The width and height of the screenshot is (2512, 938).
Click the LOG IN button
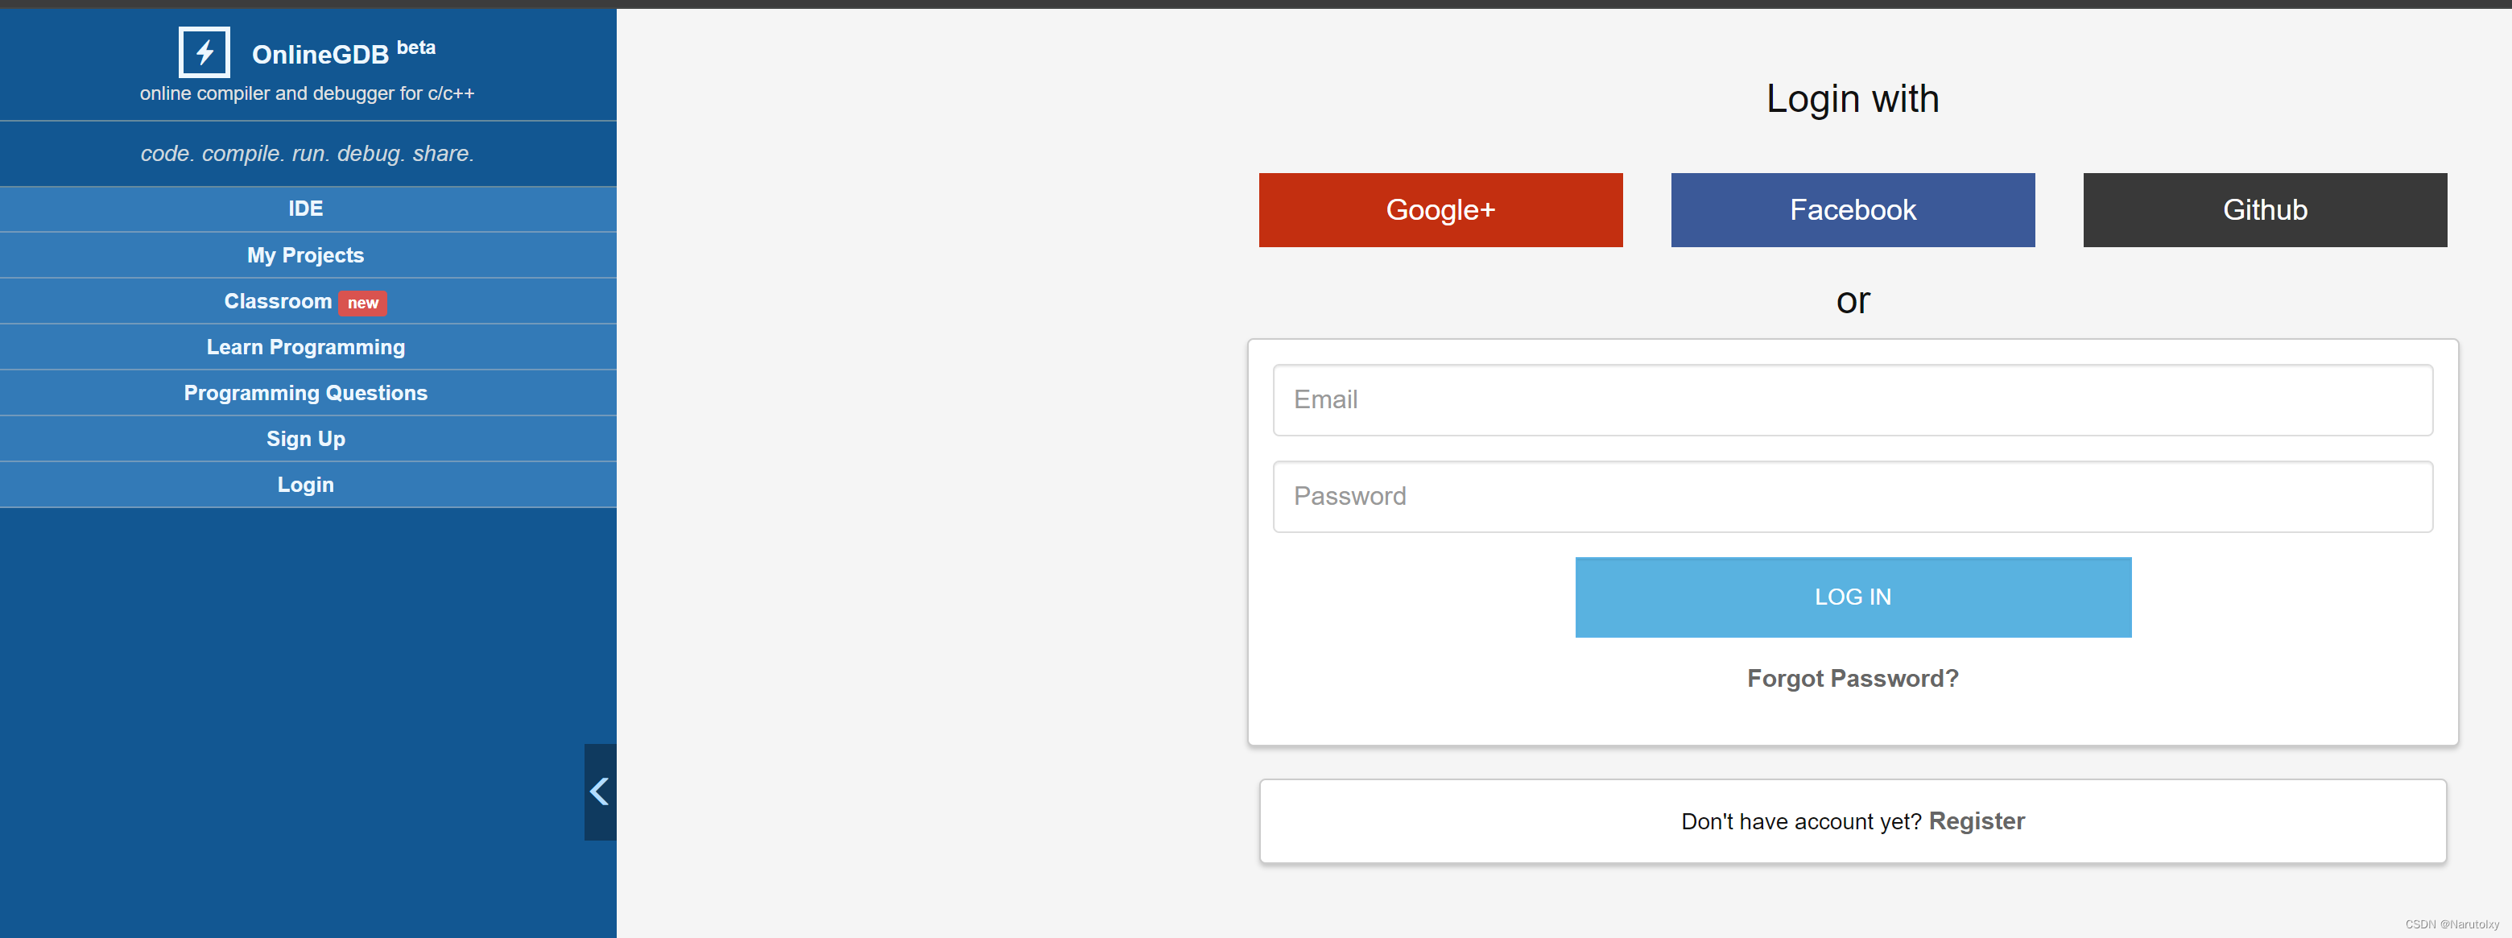click(x=1852, y=597)
